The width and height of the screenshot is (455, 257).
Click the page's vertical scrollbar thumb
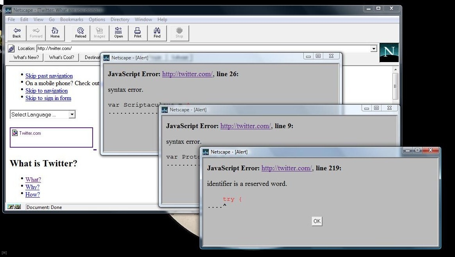coord(395,86)
